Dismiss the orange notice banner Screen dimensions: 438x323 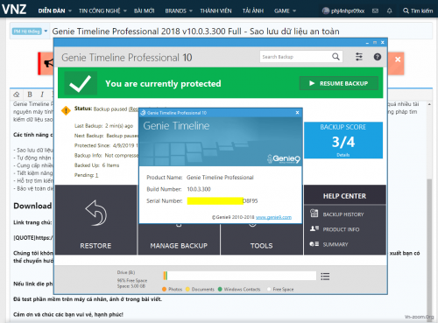398,60
